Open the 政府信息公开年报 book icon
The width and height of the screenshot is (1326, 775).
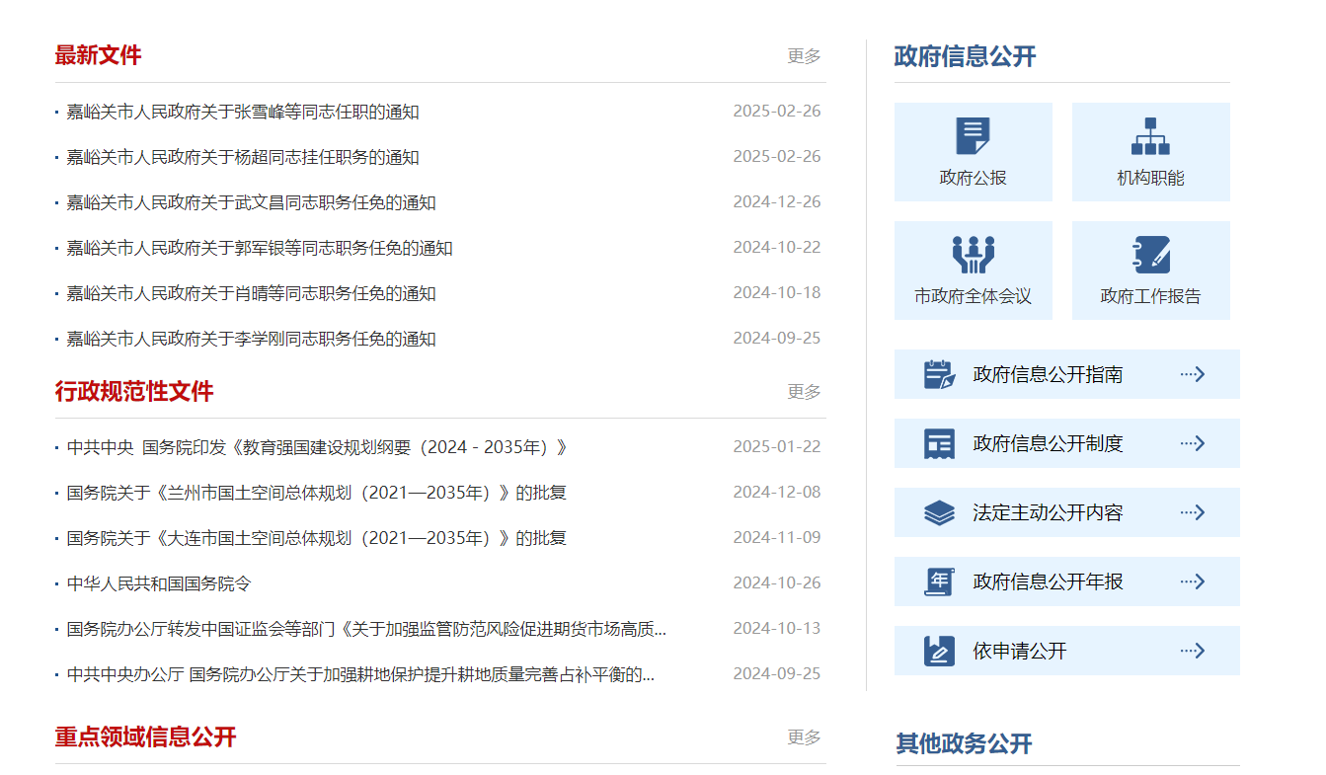click(939, 581)
